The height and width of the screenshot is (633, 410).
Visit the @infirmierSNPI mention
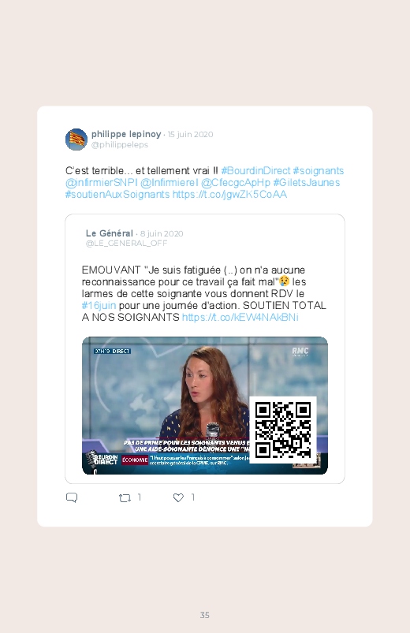(102, 182)
